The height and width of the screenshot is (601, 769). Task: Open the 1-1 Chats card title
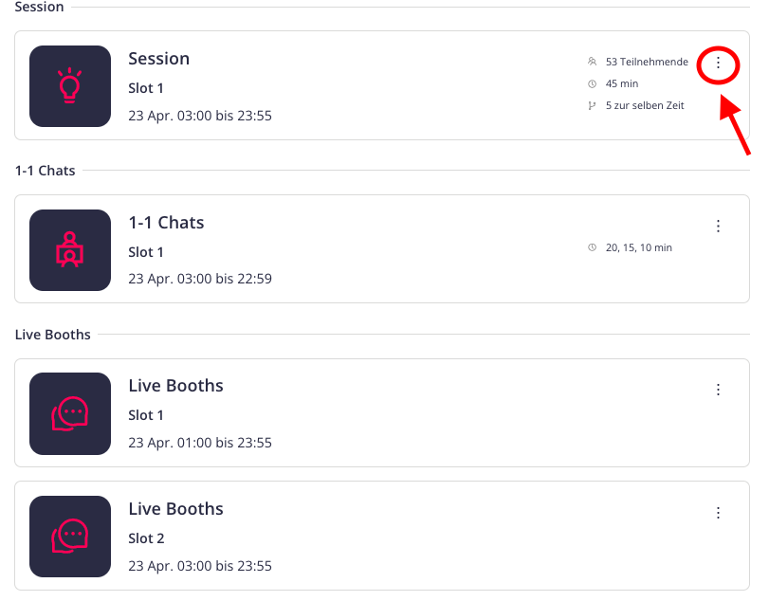point(166,223)
